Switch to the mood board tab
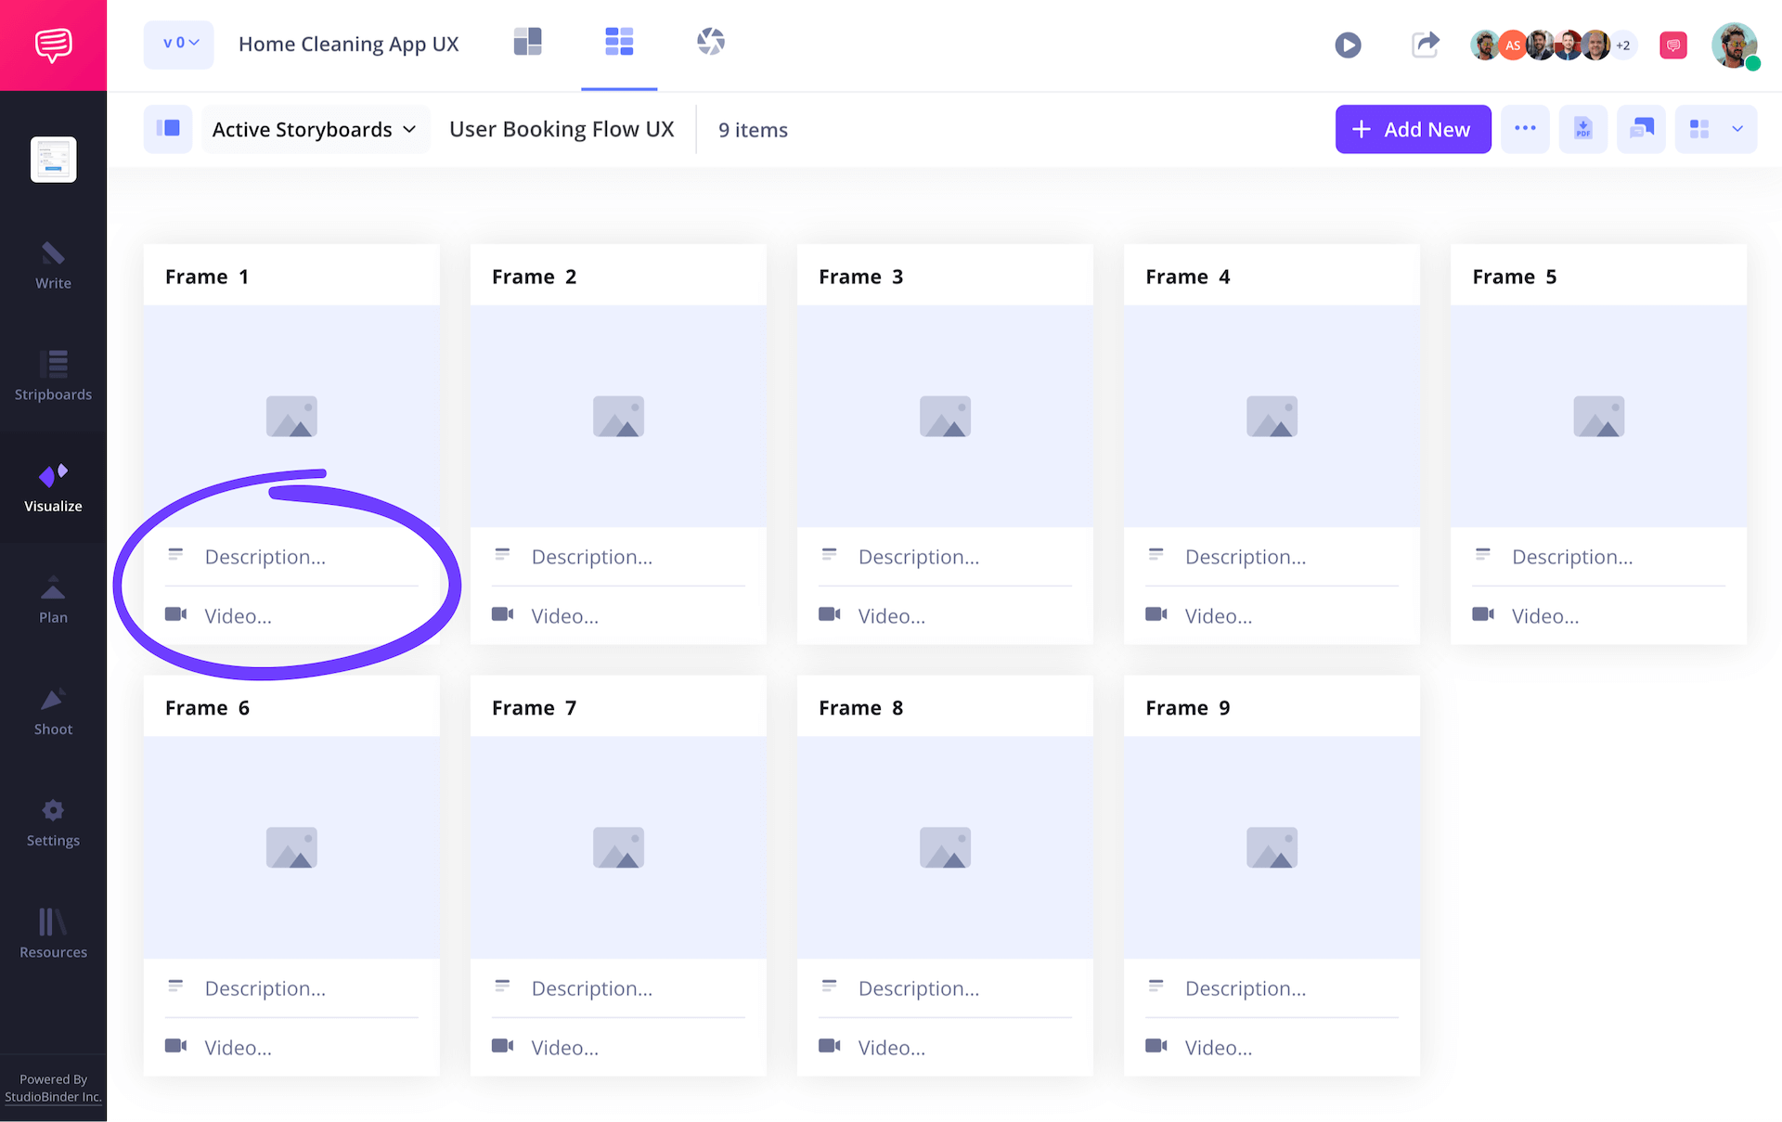Image resolution: width=1782 pixels, height=1122 pixels. 711,41
